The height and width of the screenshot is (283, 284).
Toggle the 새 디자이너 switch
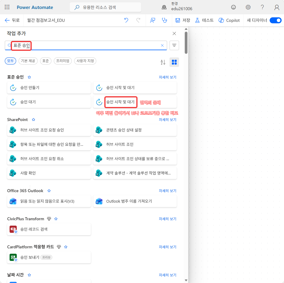[276, 20]
